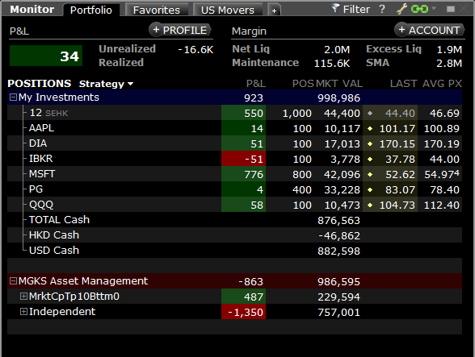Viewport: 475px width, 357px height.
Task: Click diamond tick marker in QQQ row
Action: [x=370, y=205]
